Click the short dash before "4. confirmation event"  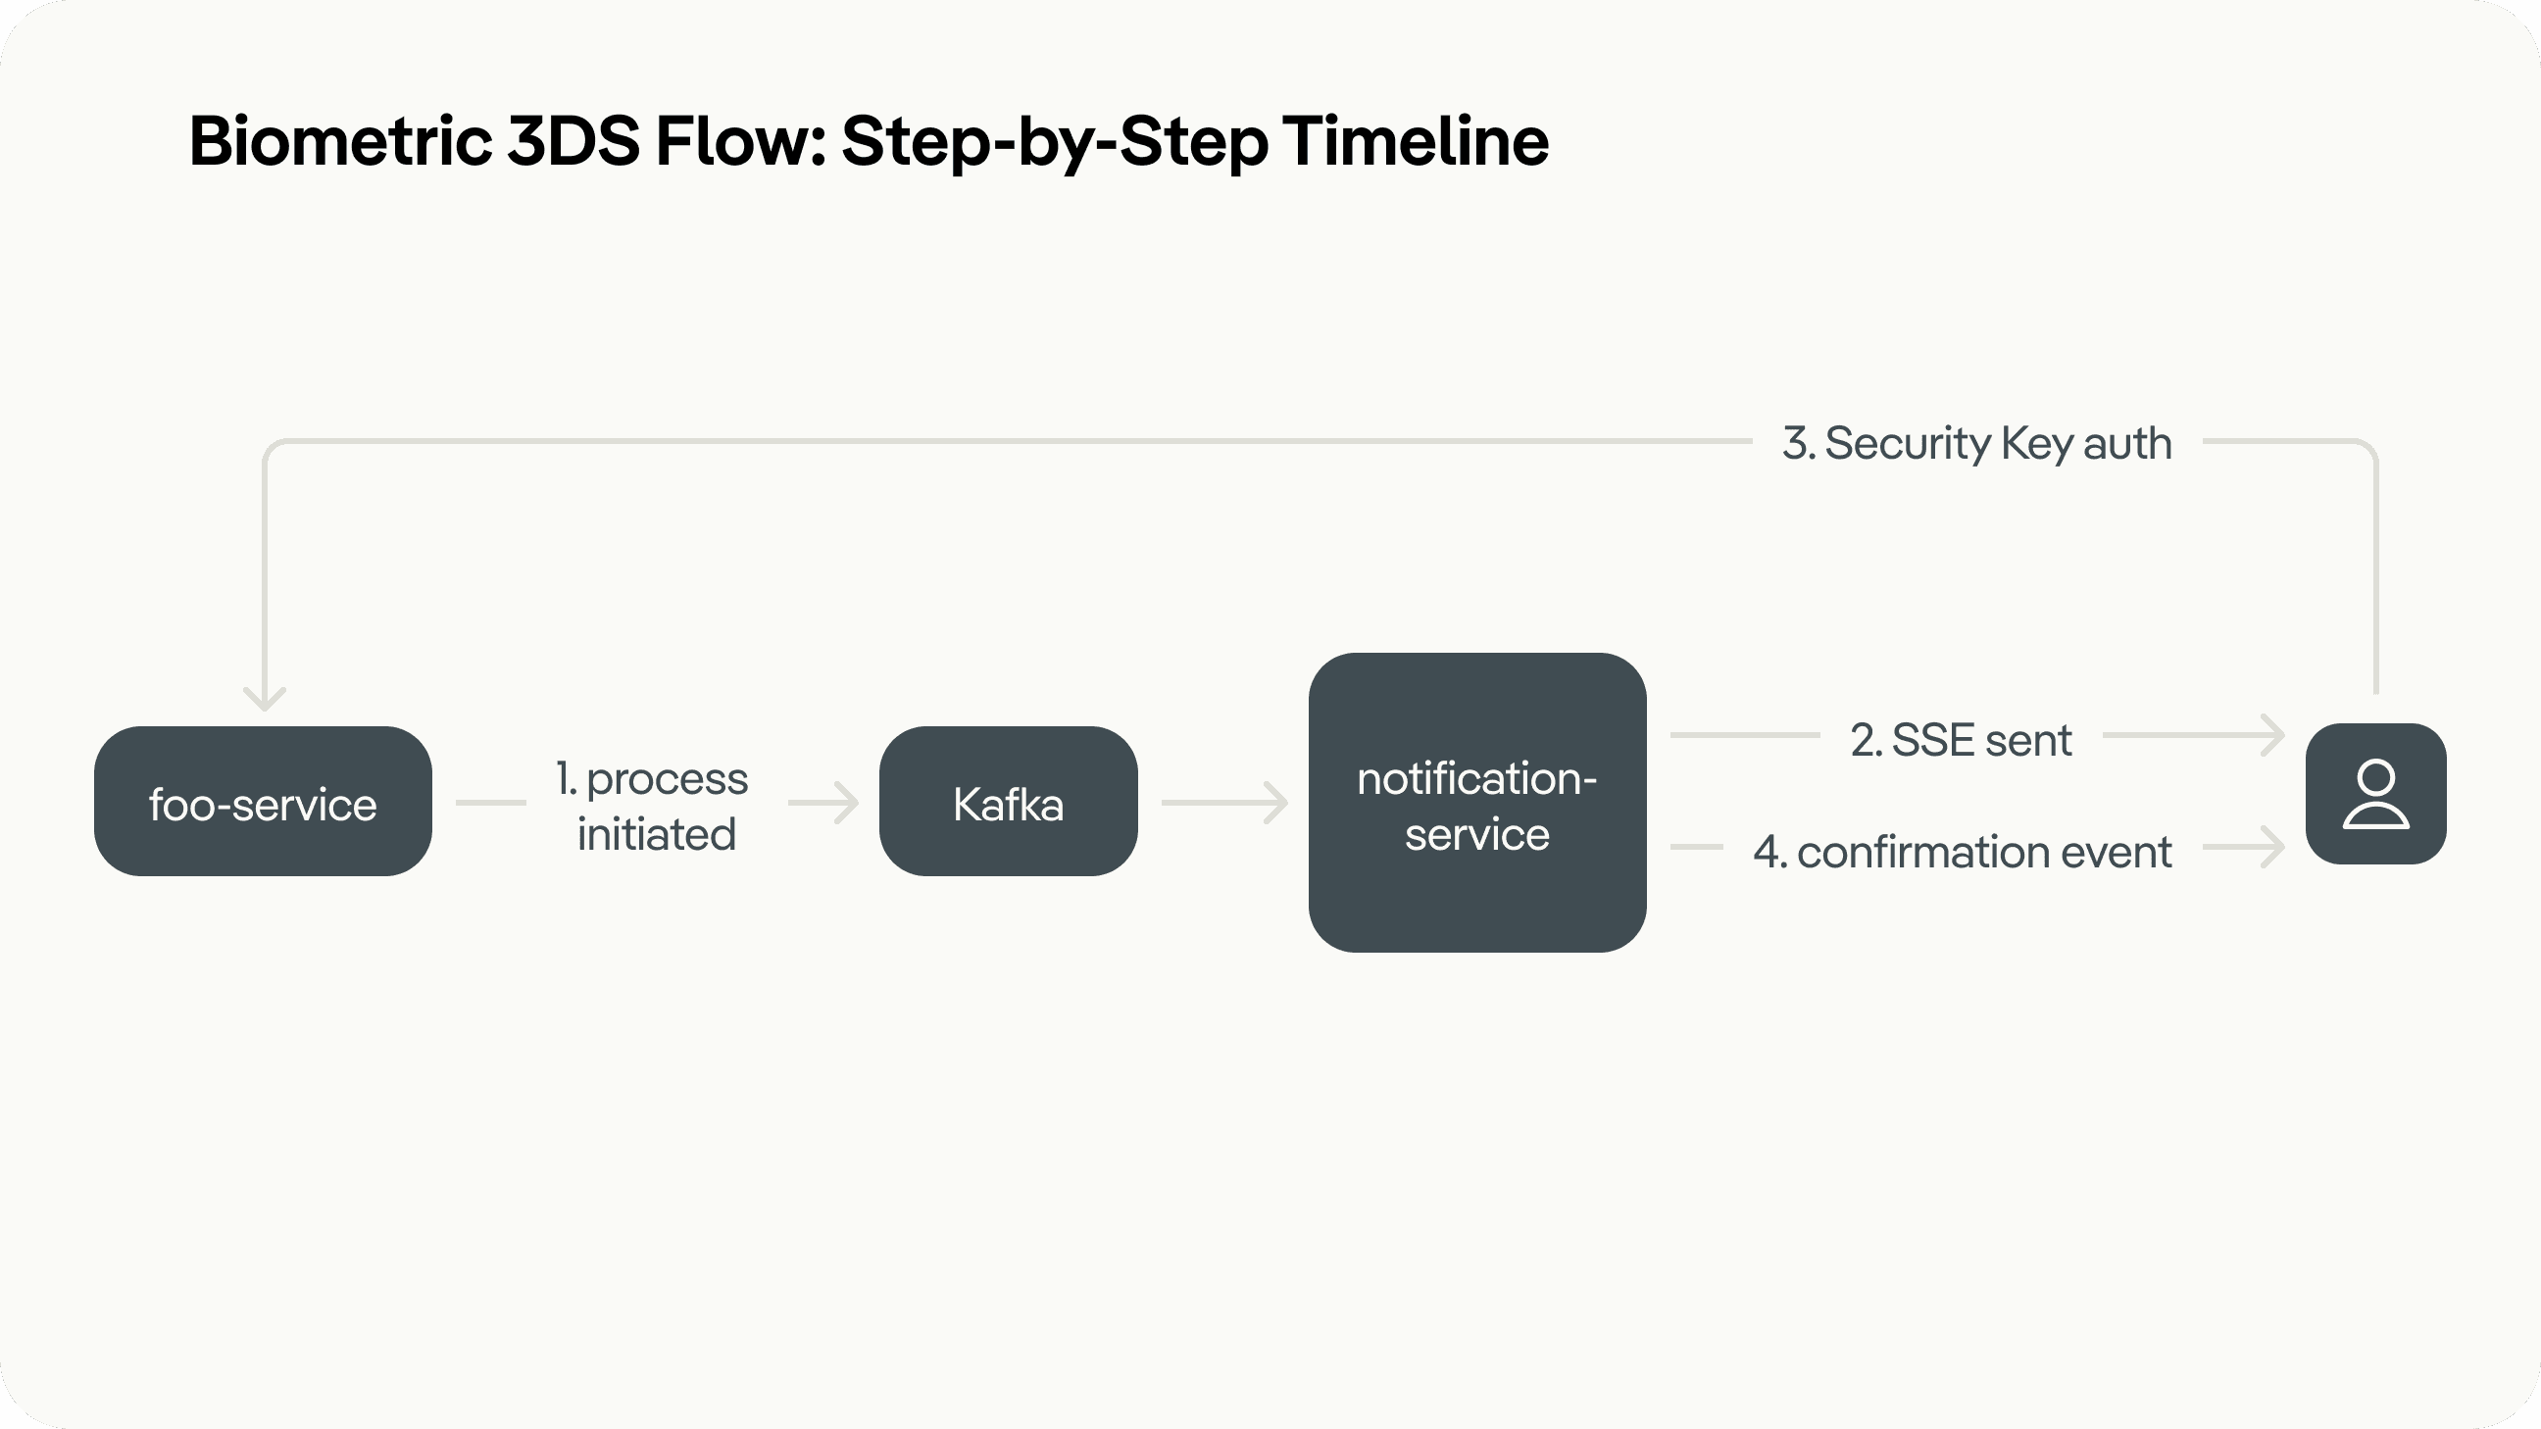tap(1696, 847)
